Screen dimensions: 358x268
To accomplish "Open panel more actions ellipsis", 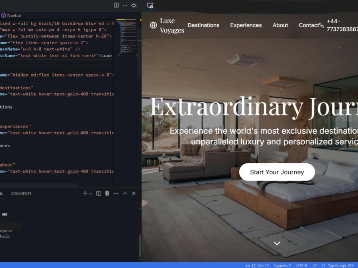I will (116, 193).
